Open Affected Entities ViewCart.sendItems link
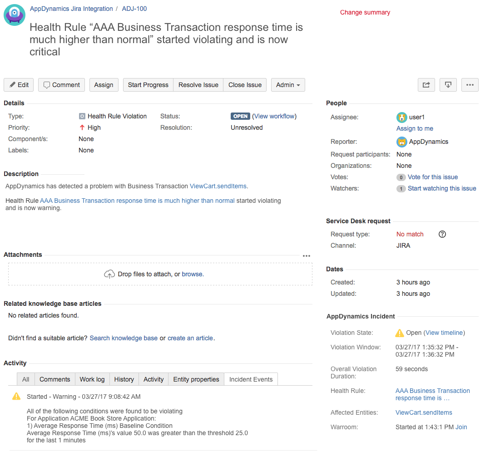 (x=424, y=413)
